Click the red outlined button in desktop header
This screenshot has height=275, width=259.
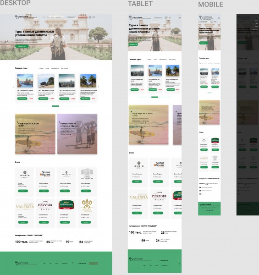[83, 17]
